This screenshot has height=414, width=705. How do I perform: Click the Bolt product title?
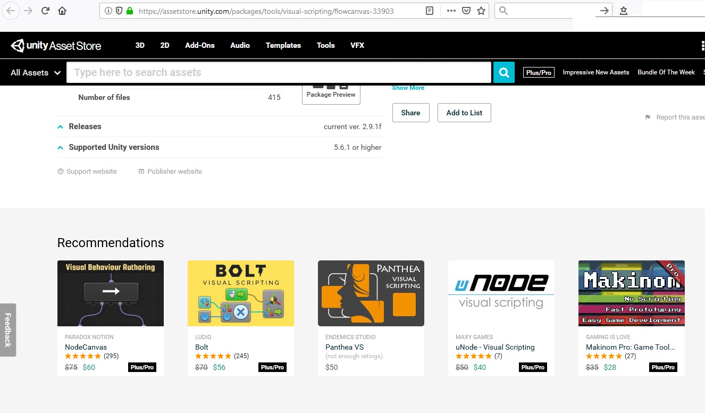point(202,348)
